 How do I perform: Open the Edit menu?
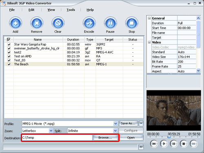click(31, 10)
